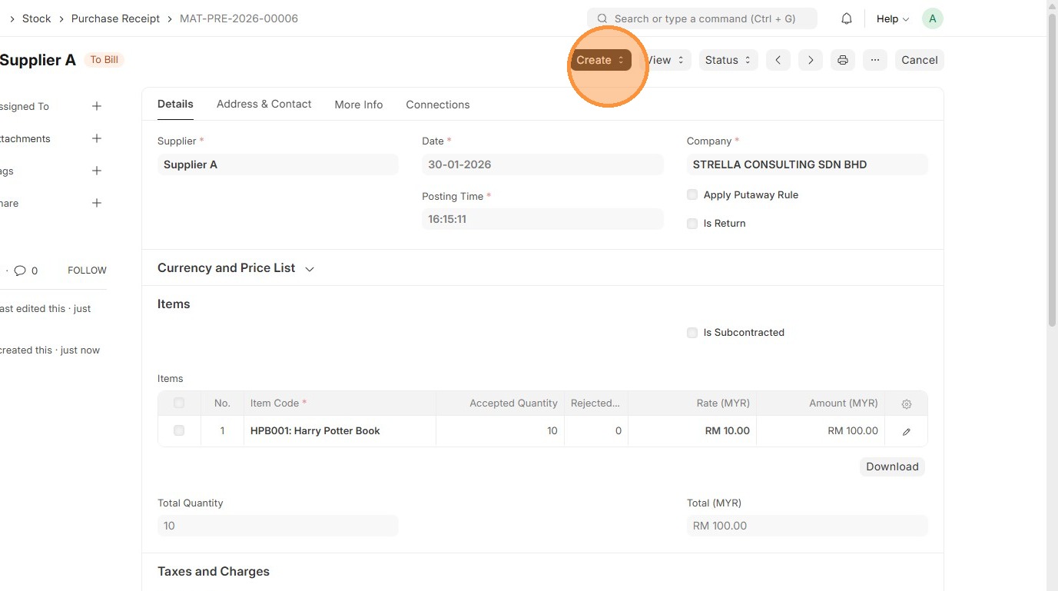Viewport: 1058px width, 591px height.
Task: Add an attachment with plus icon
Action: (x=97, y=138)
